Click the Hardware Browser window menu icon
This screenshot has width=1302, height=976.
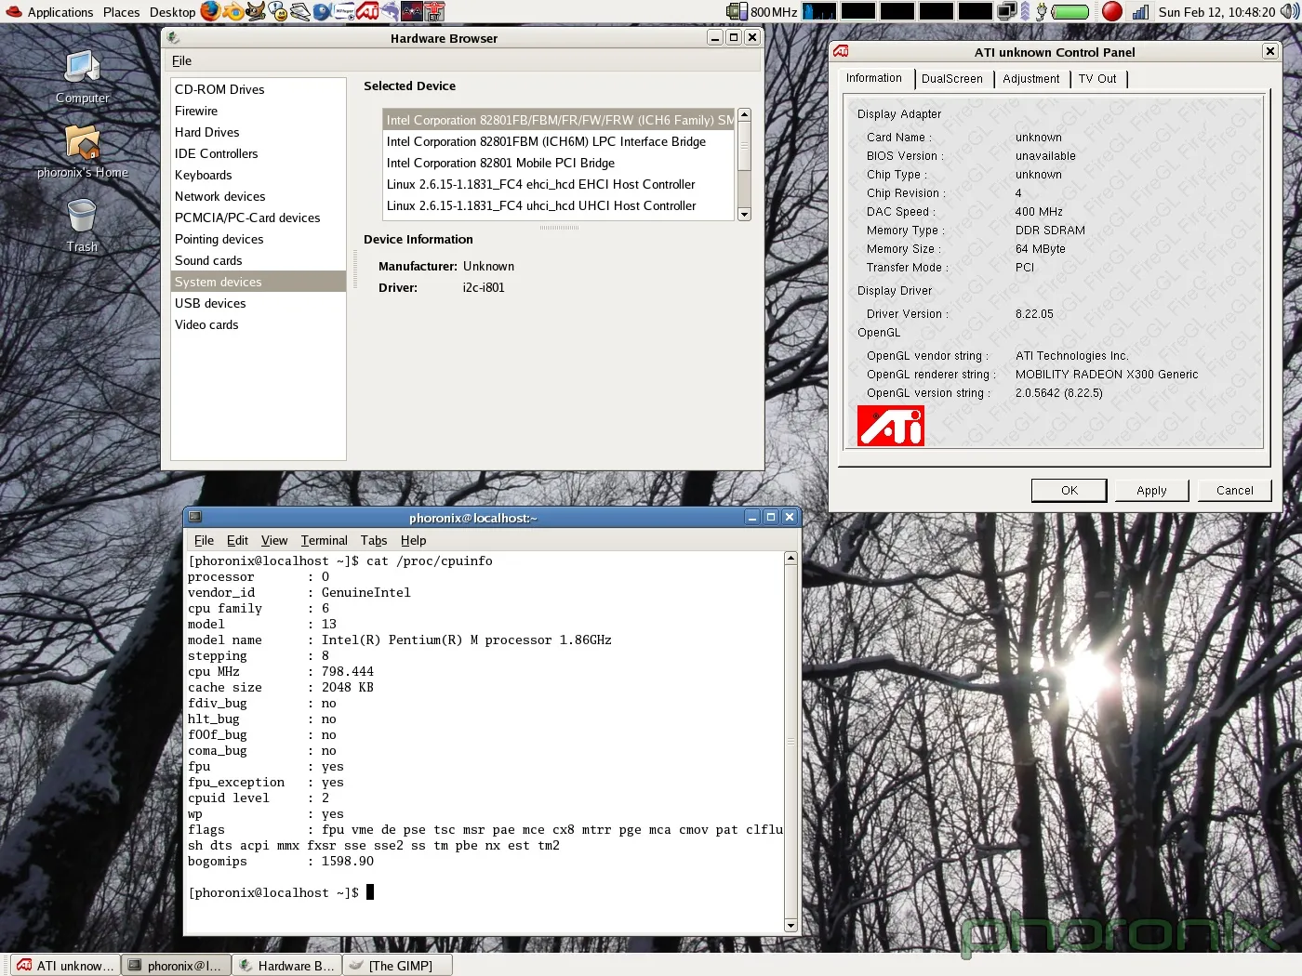(x=174, y=38)
